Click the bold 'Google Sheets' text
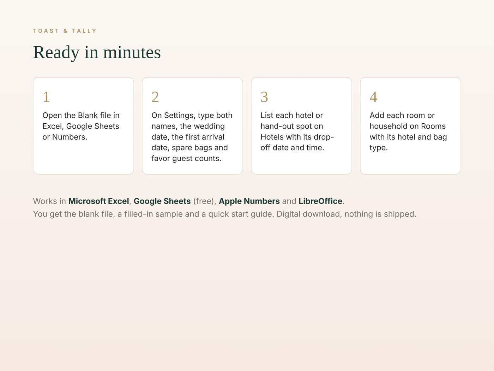The width and height of the screenshot is (494, 371). tap(162, 201)
